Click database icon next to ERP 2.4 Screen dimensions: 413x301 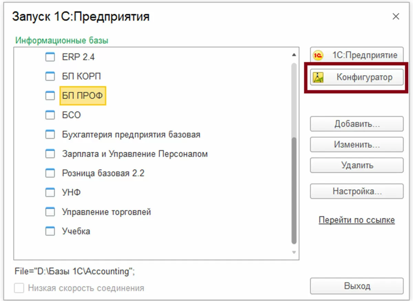click(x=50, y=57)
